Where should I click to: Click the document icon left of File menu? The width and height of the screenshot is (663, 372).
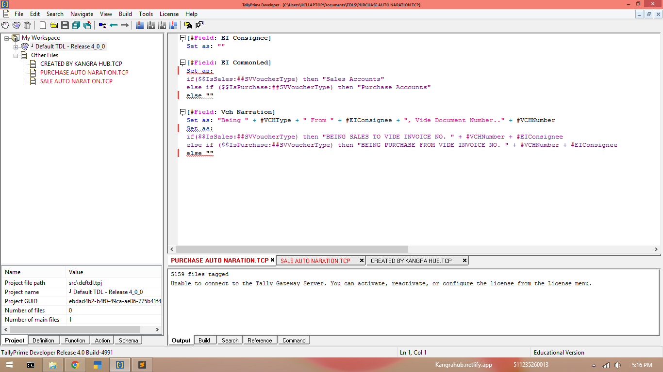(6, 14)
